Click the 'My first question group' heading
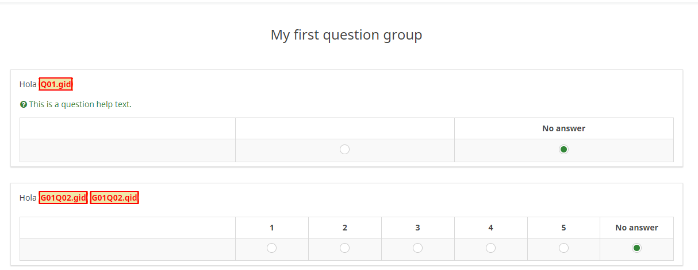Image resolution: width=698 pixels, height=270 pixels. (x=346, y=35)
